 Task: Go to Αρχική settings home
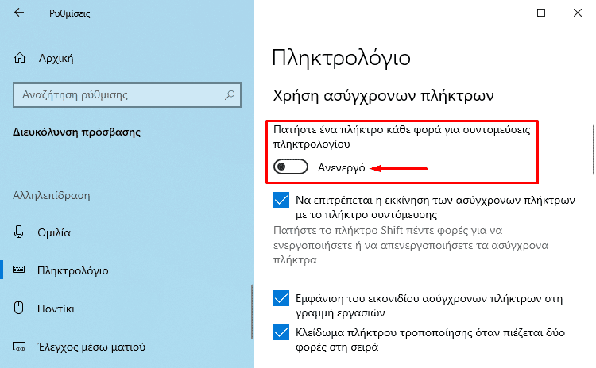coord(56,59)
